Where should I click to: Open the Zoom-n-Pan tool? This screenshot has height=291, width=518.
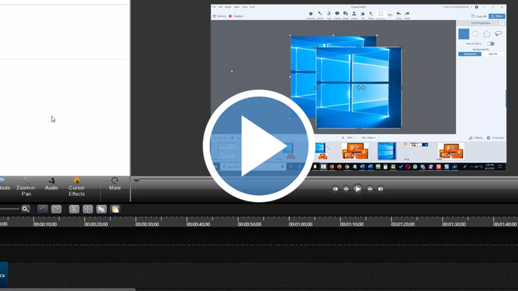point(26,187)
